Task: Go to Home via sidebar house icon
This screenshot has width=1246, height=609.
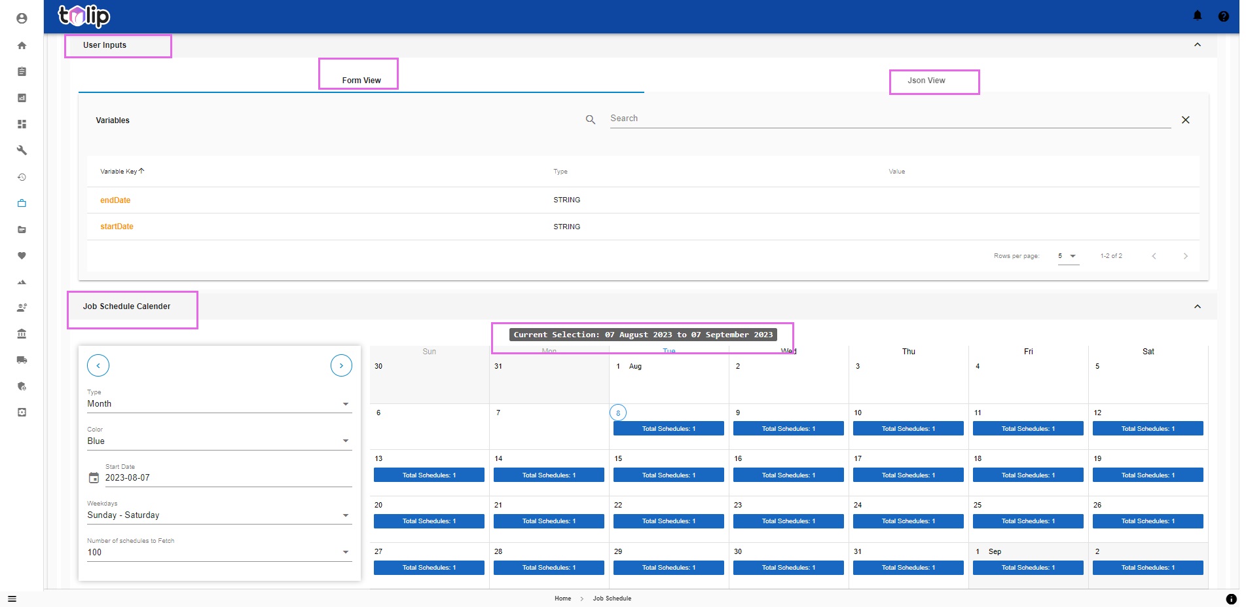Action: (x=22, y=45)
